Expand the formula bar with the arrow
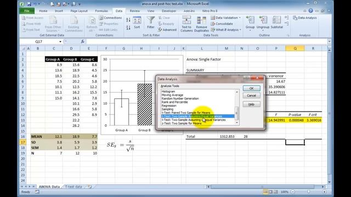This screenshot has width=351, height=197. point(329,42)
